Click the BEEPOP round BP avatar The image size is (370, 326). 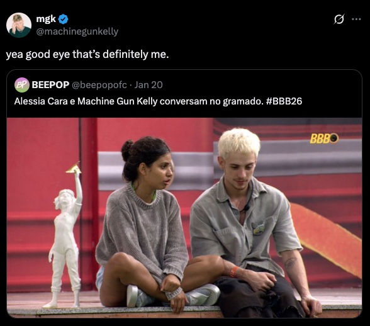(22, 85)
